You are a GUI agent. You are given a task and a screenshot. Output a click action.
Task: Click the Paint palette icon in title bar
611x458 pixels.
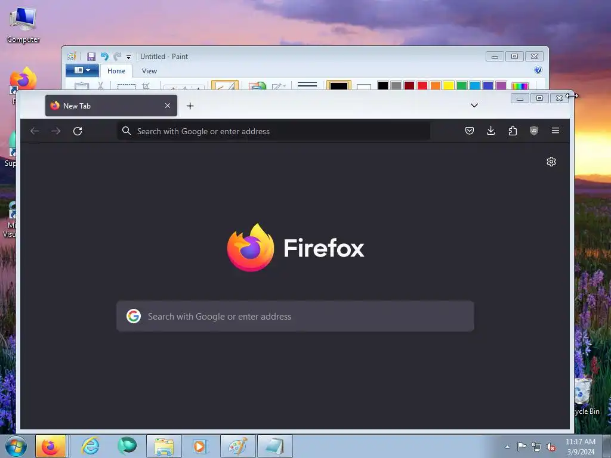click(x=71, y=57)
